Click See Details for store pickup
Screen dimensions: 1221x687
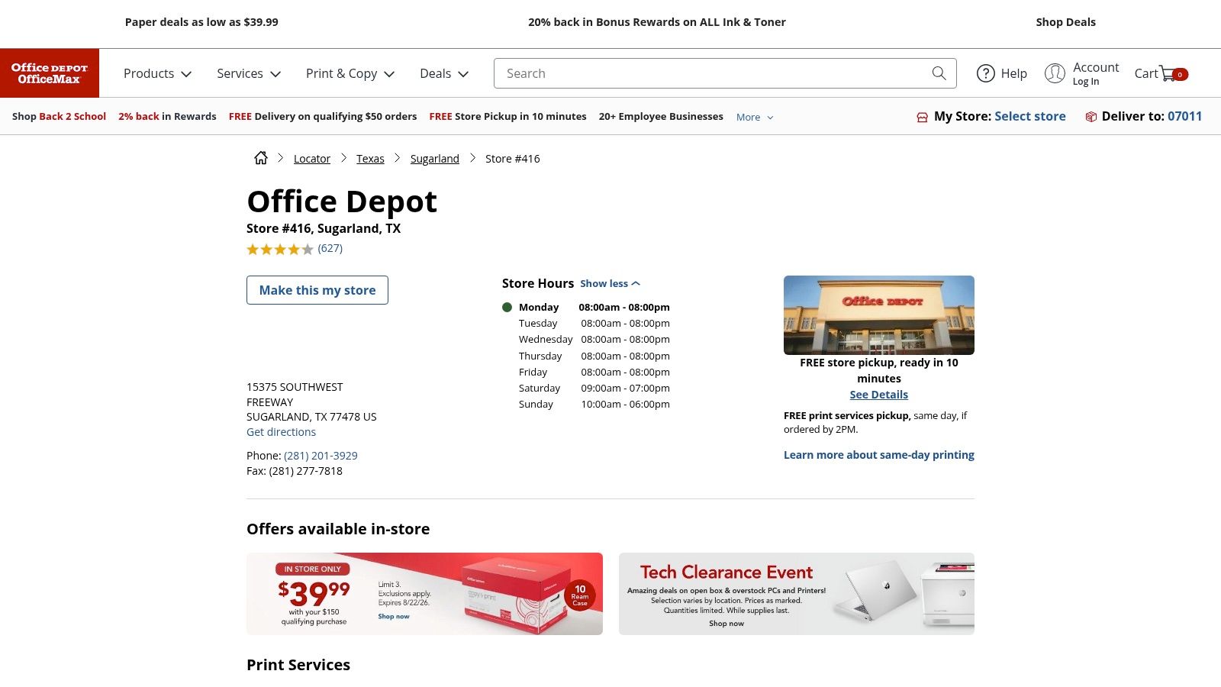879,395
